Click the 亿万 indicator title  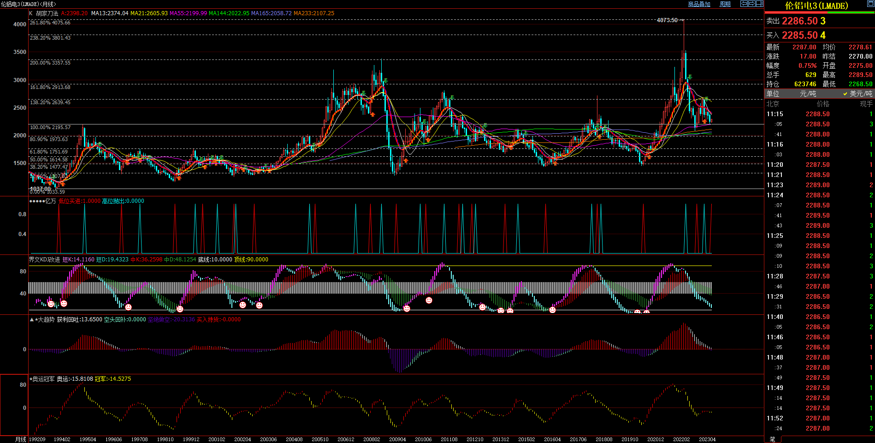point(50,201)
